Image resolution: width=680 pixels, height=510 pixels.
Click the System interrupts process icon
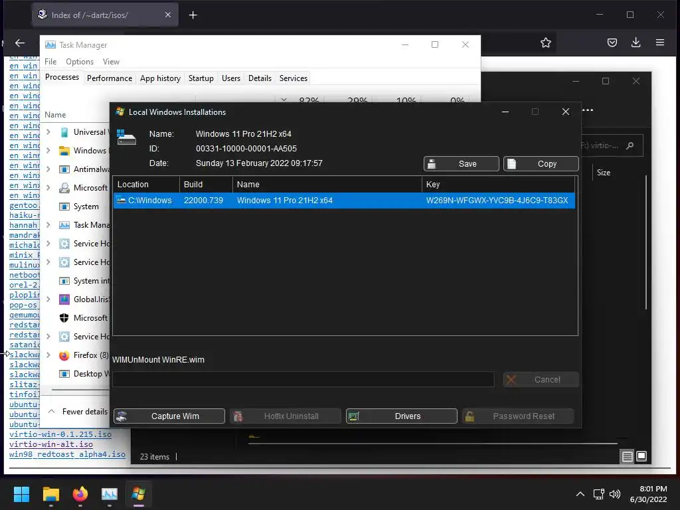(x=64, y=281)
